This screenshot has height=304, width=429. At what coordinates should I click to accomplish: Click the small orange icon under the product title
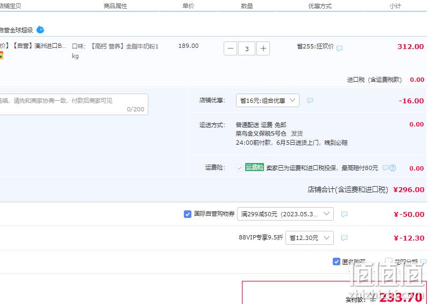2,55
